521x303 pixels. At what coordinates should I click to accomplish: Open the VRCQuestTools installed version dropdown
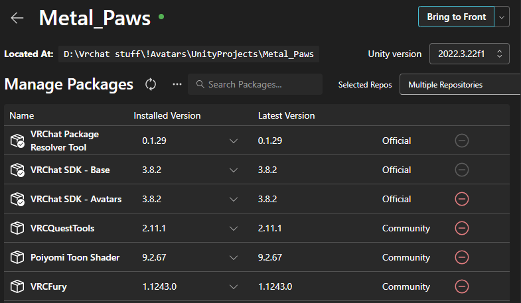[x=233, y=228]
